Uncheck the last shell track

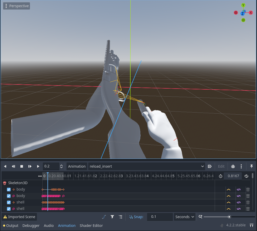[x=9, y=209]
